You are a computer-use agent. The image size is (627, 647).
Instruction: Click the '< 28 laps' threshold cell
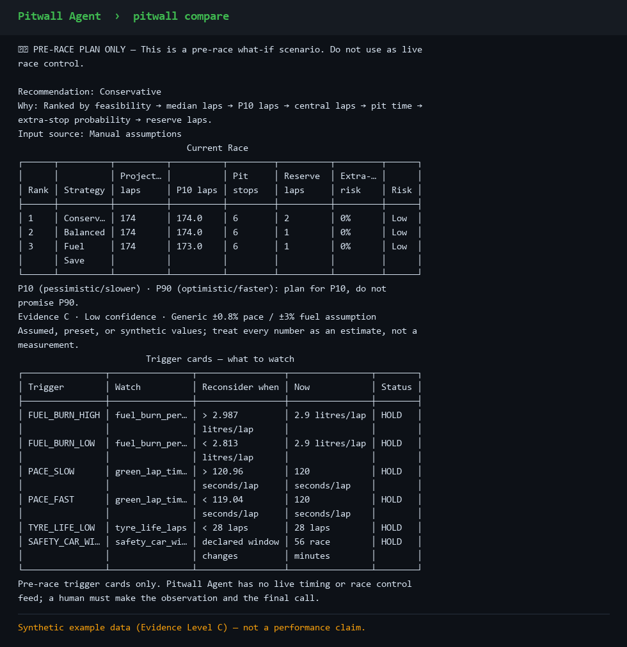pos(225,527)
